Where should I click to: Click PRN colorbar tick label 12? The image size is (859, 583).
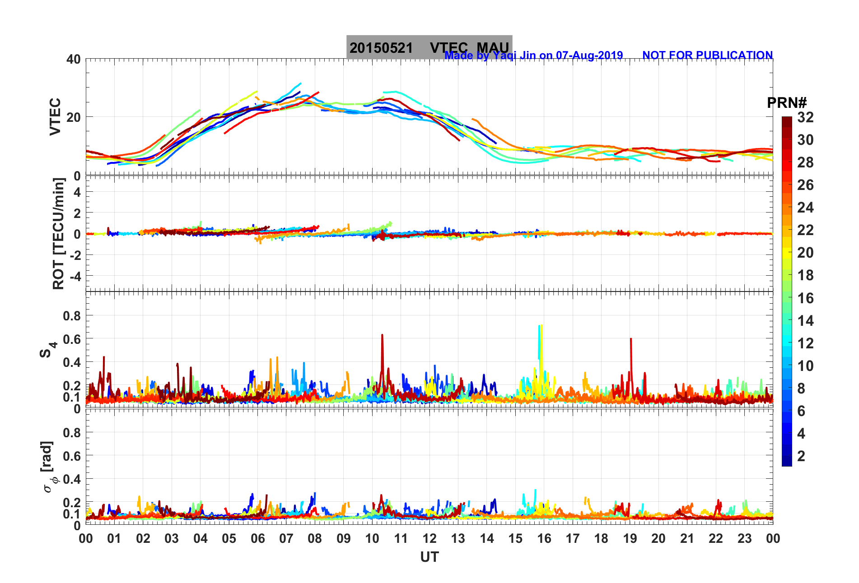pyautogui.click(x=805, y=343)
